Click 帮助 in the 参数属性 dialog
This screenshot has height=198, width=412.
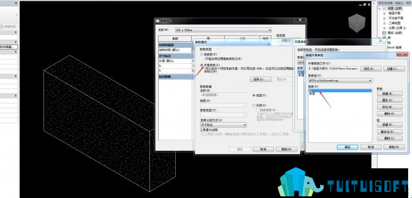286,149
